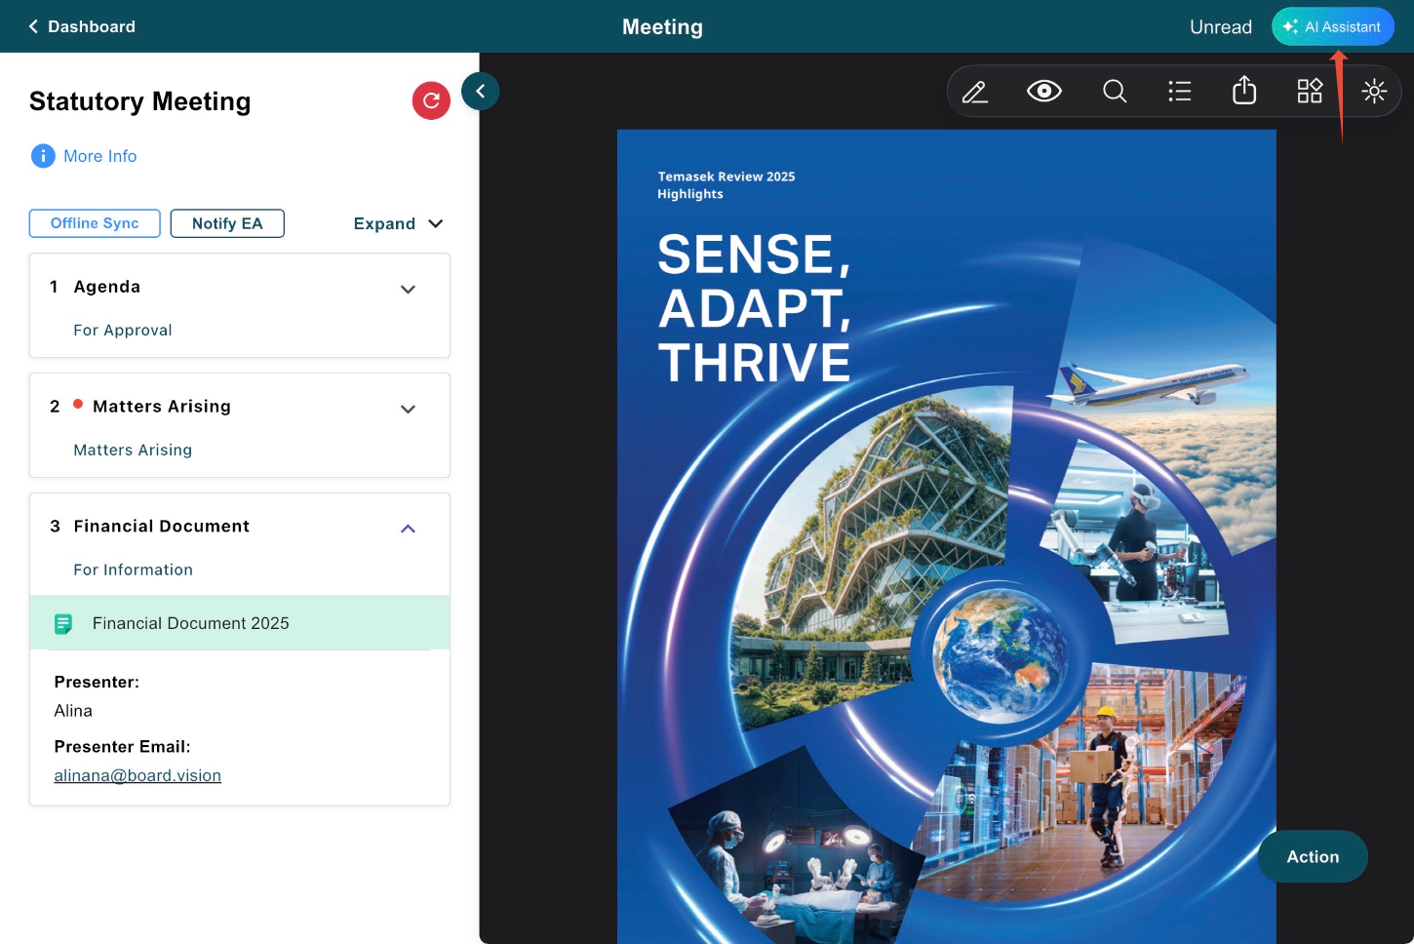Click the AI Assistant sparkle icon
Screen dimensions: 1414x944
click(1290, 26)
